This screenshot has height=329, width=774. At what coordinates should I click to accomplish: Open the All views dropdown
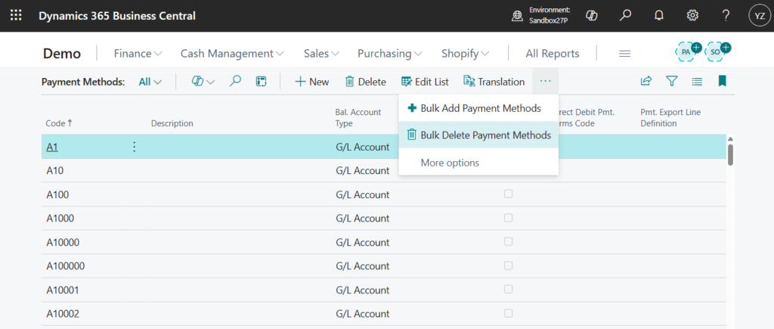[150, 82]
